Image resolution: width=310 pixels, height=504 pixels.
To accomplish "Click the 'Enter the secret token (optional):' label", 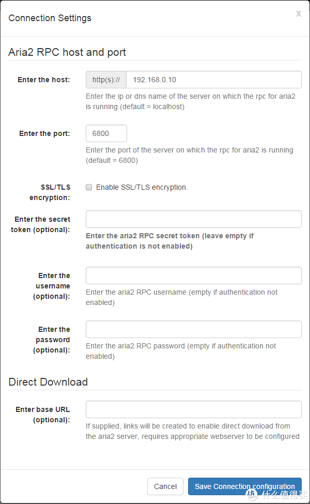I will pyautogui.click(x=41, y=224).
